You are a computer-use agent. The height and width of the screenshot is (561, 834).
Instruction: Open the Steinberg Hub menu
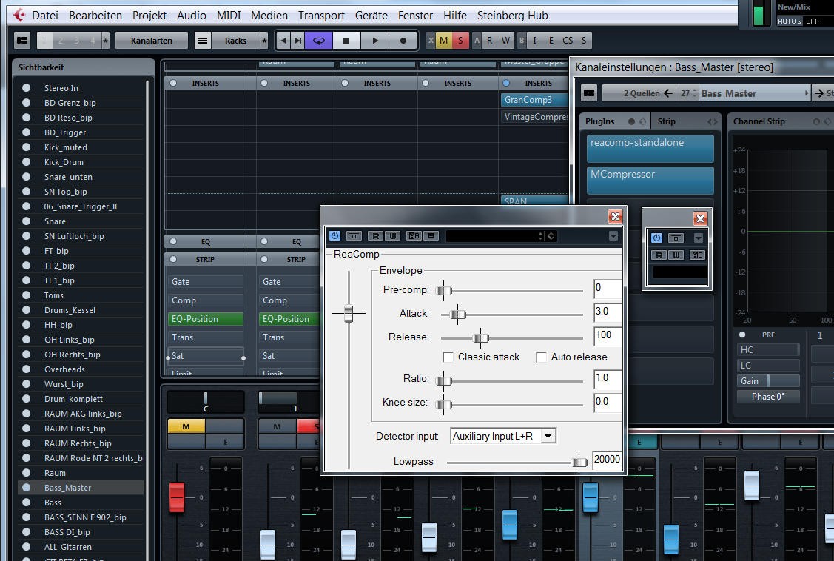pos(512,16)
